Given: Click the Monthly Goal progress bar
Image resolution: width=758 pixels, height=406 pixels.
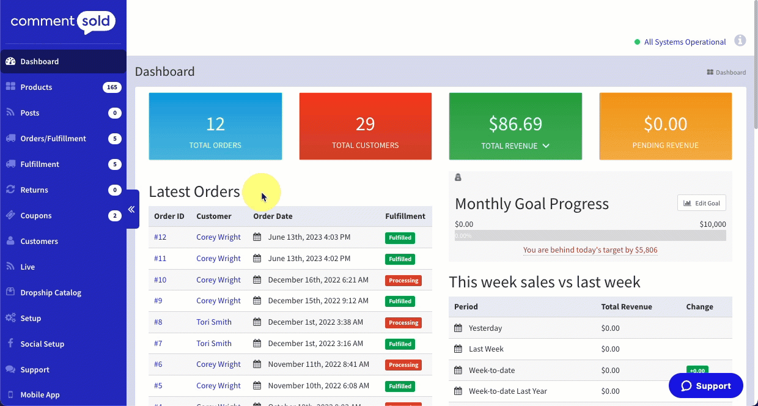Looking at the screenshot, I should point(590,235).
